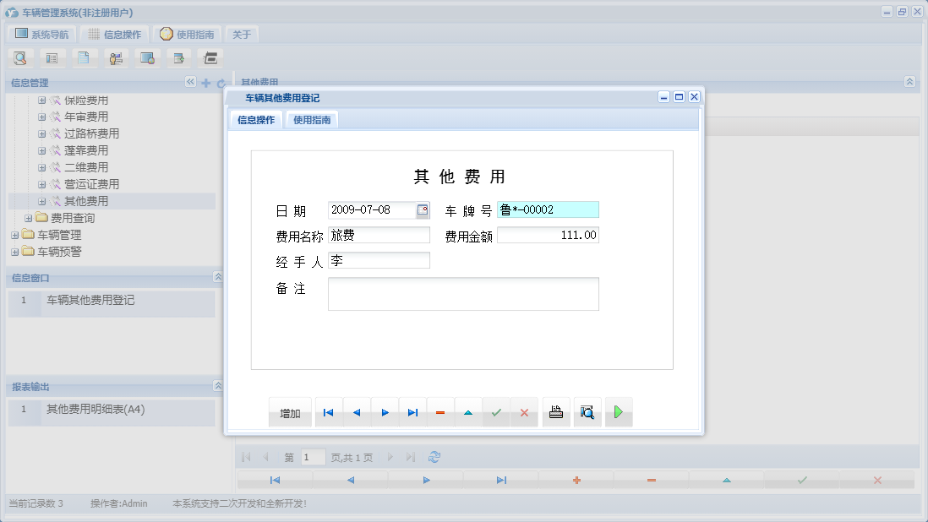
Task: Open the date picker for 日期 field
Action: point(422,209)
